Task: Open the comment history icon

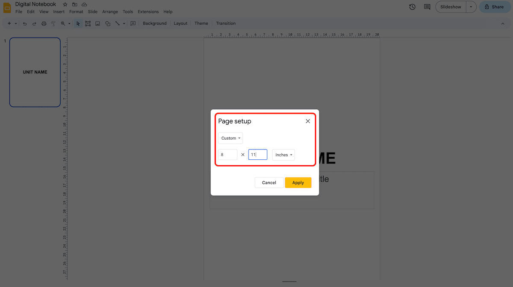Action: tap(427, 7)
